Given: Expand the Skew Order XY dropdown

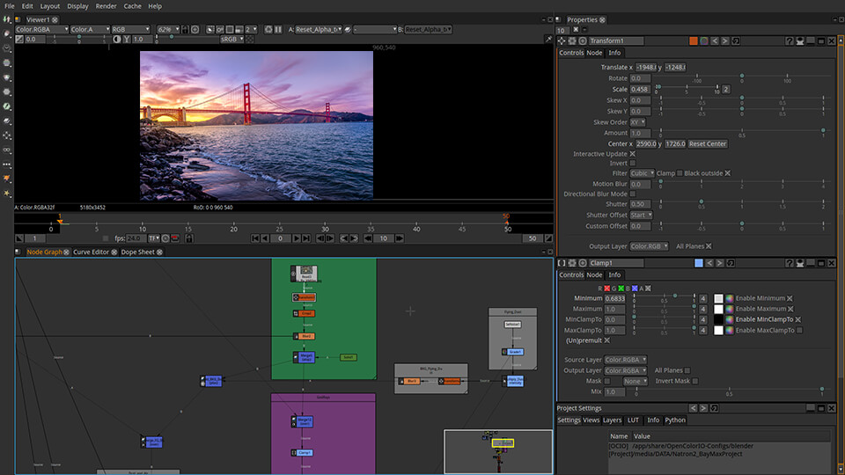Looking at the screenshot, I should 637,122.
